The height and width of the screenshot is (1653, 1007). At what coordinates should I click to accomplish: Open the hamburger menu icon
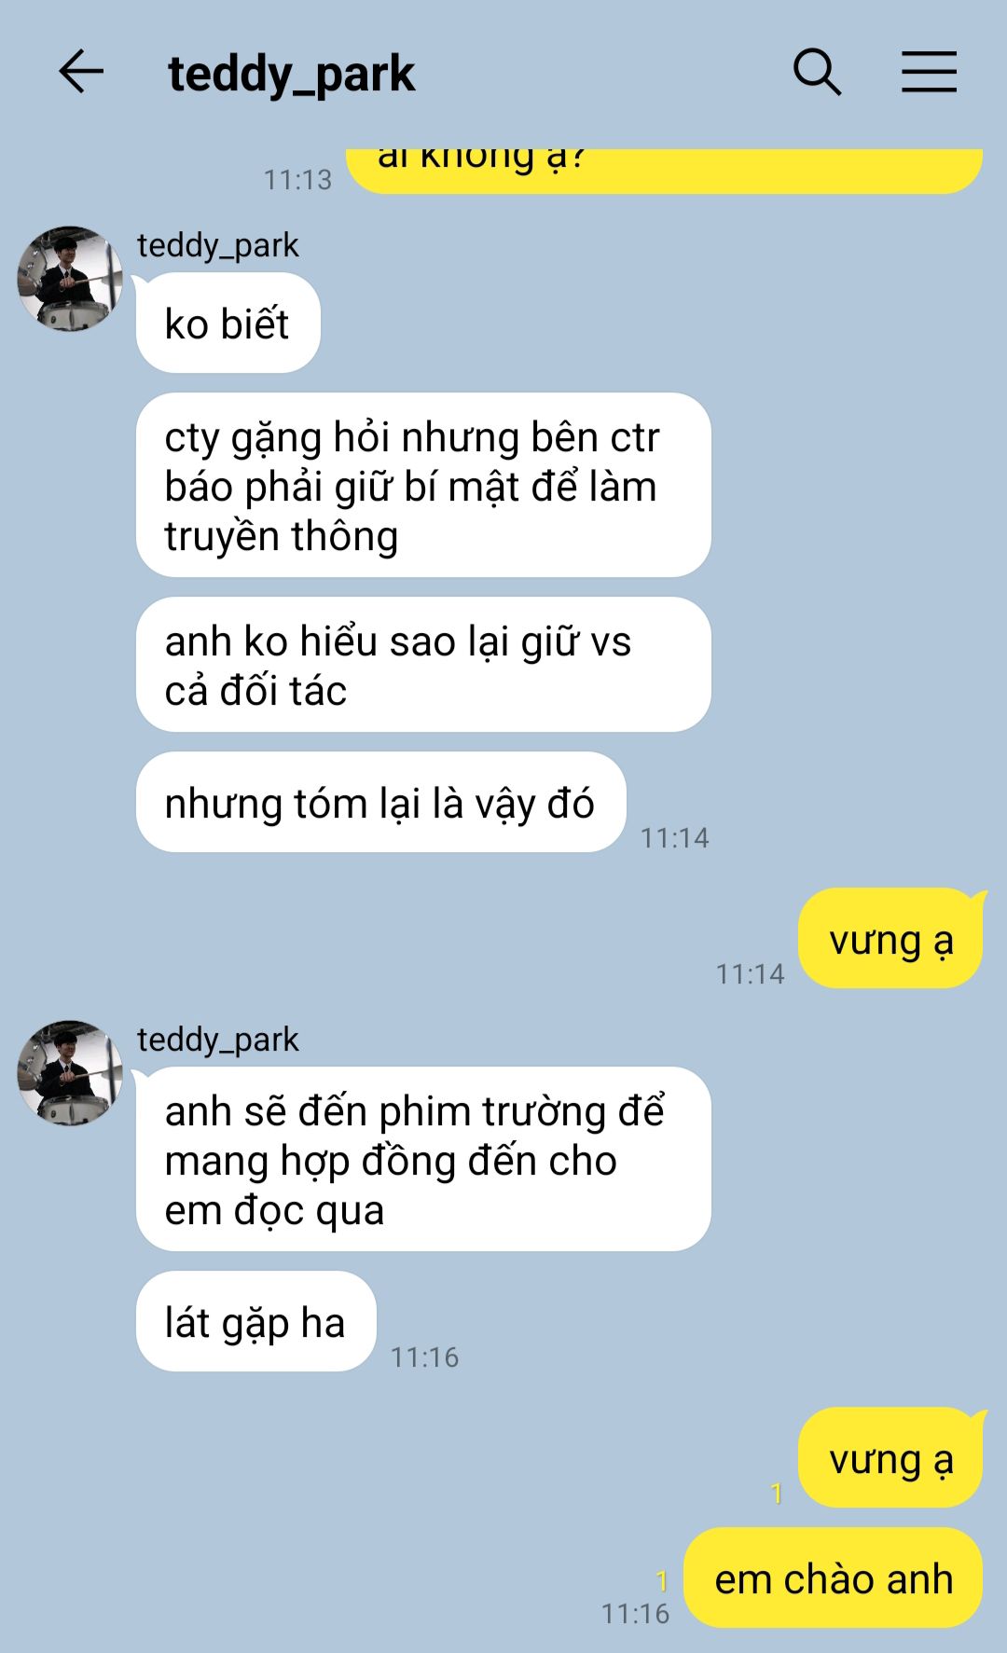pos(929,72)
